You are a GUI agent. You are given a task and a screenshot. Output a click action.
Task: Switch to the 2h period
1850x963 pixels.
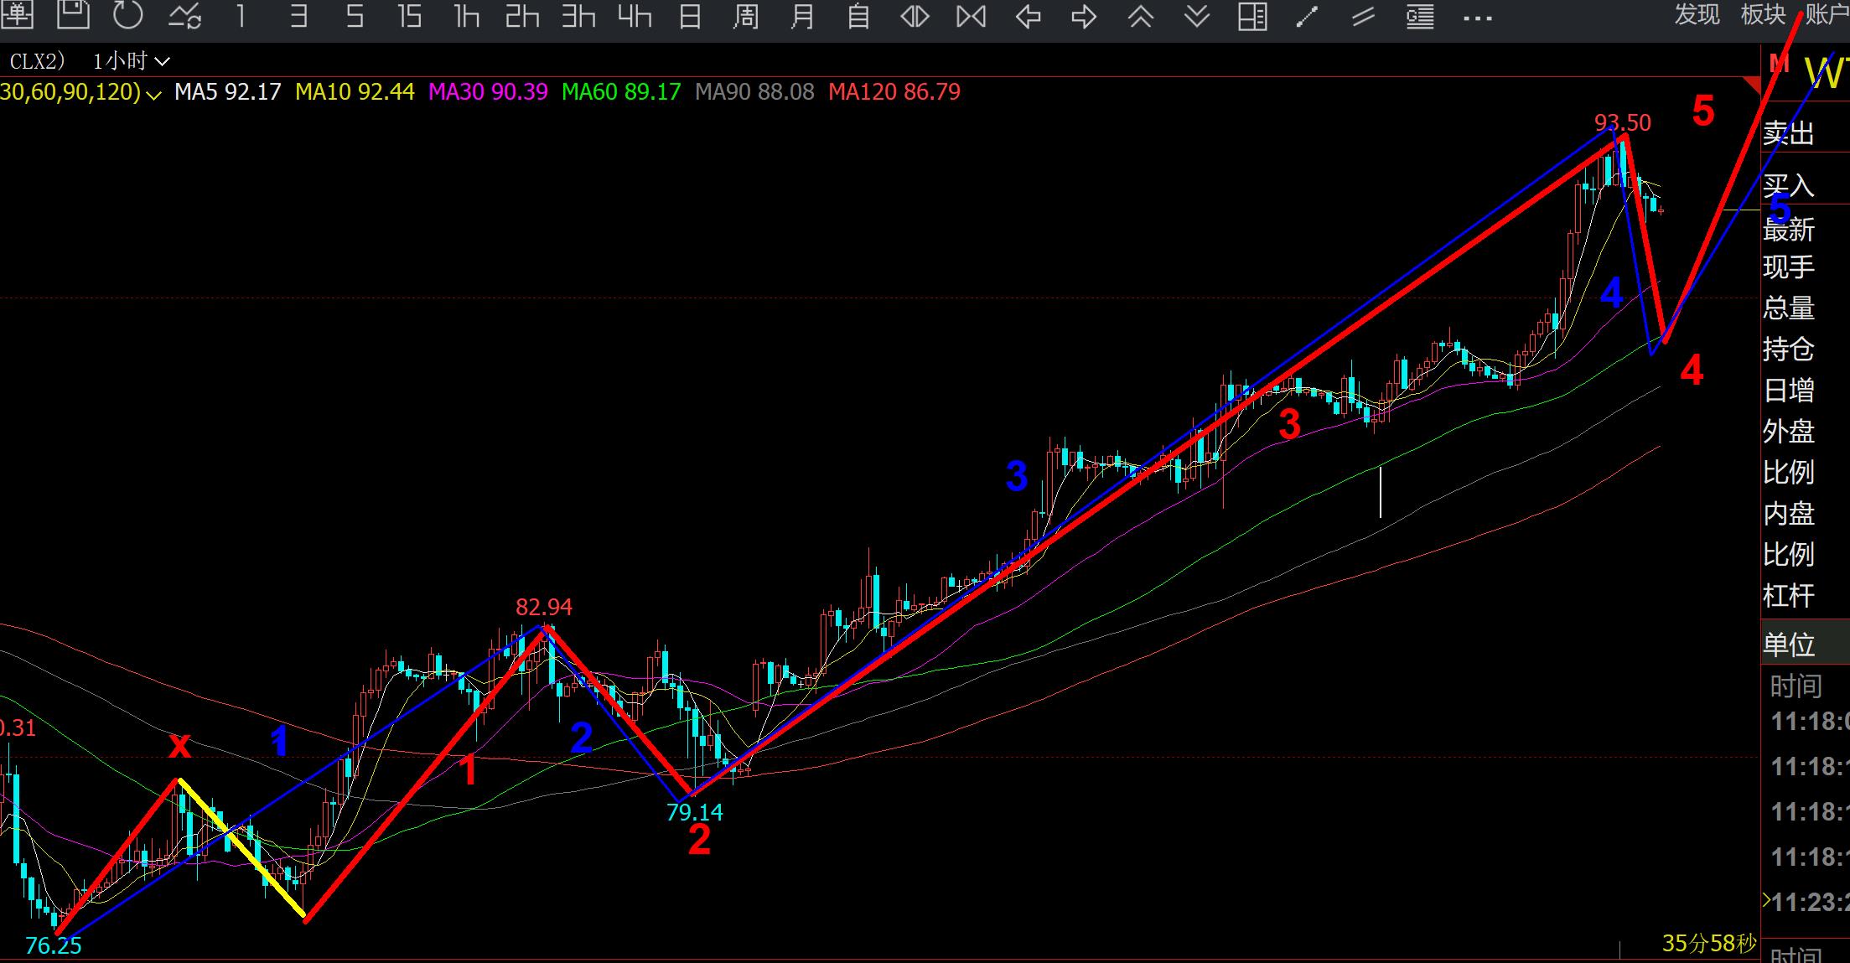pyautogui.click(x=522, y=15)
